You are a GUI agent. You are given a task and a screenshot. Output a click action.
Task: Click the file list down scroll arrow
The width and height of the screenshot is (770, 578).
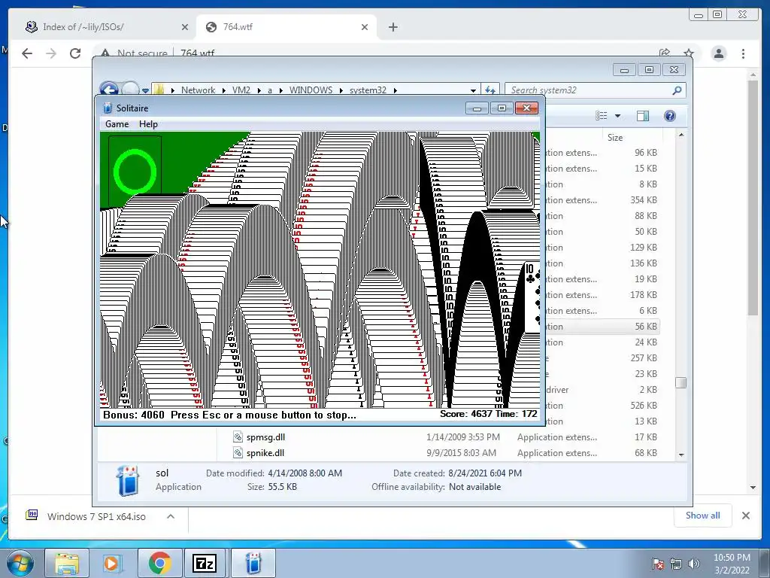pyautogui.click(x=681, y=455)
